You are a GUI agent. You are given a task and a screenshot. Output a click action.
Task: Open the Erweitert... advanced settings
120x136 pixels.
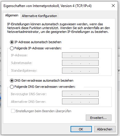(x=99, y=118)
